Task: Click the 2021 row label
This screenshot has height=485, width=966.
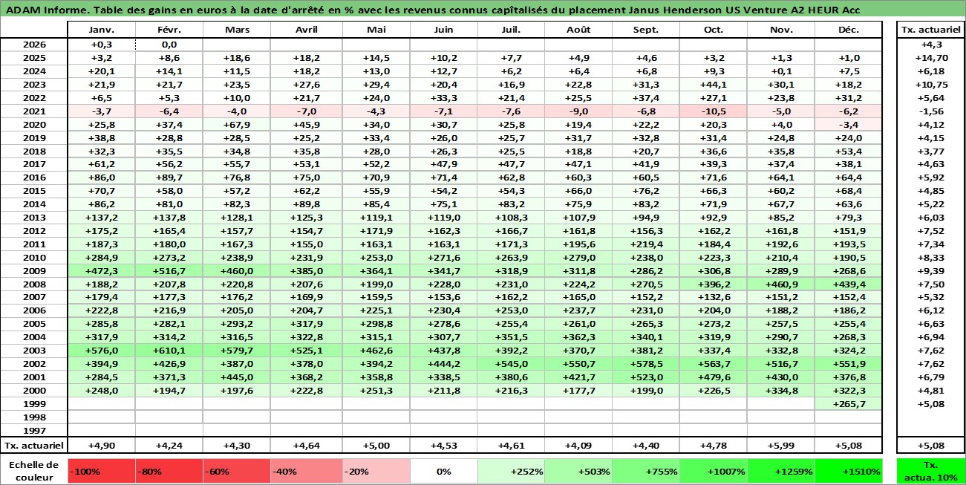Action: coord(34,111)
